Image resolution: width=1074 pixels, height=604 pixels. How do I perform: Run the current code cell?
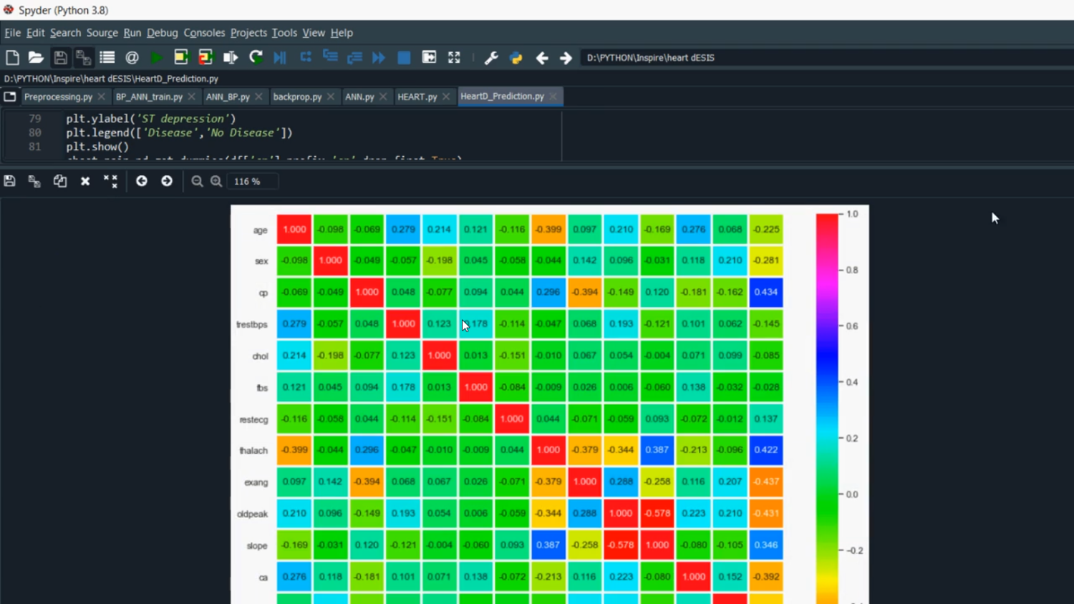181,57
